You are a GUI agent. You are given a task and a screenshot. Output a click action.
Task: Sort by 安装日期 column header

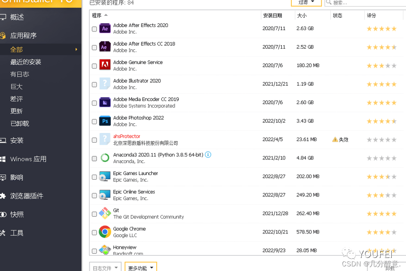pos(273,16)
